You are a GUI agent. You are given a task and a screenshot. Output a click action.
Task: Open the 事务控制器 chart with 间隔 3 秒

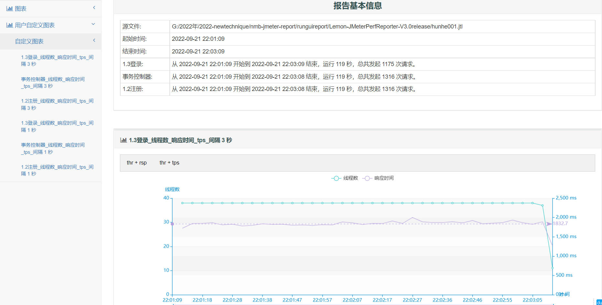(53, 83)
